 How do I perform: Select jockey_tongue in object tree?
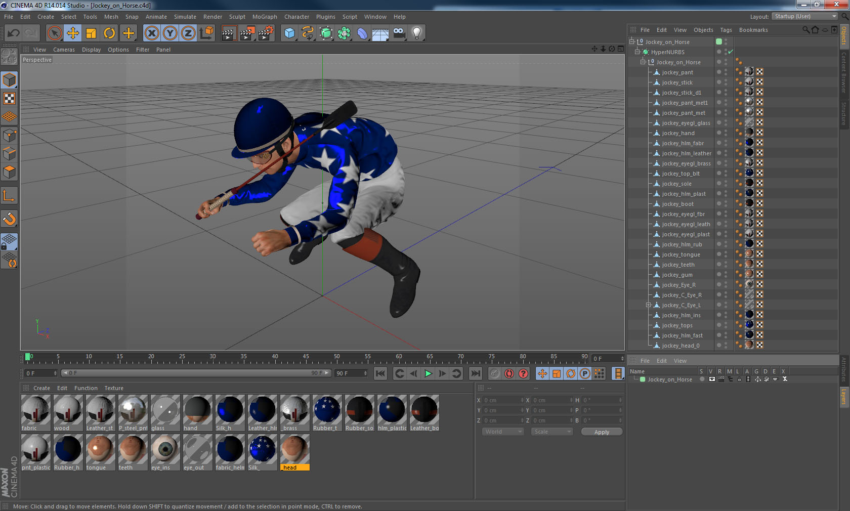681,254
